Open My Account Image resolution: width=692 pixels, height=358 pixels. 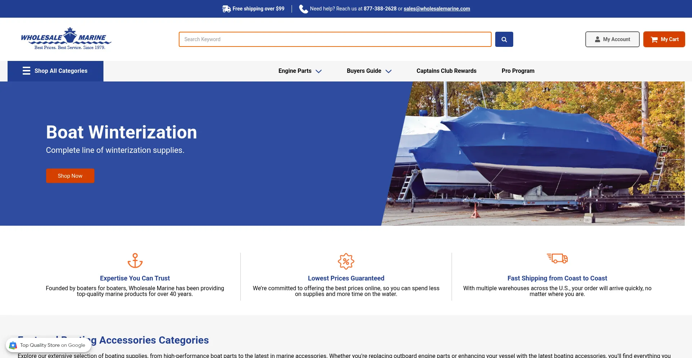pyautogui.click(x=612, y=39)
